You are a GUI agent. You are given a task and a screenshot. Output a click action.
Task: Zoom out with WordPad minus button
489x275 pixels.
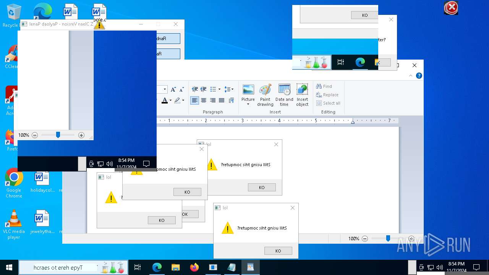tap(365, 239)
